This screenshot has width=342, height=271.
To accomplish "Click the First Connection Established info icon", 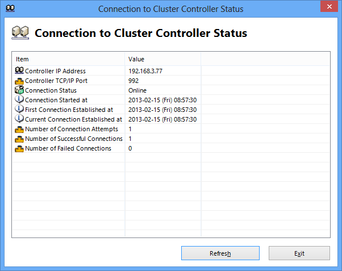I will click(x=19, y=110).
